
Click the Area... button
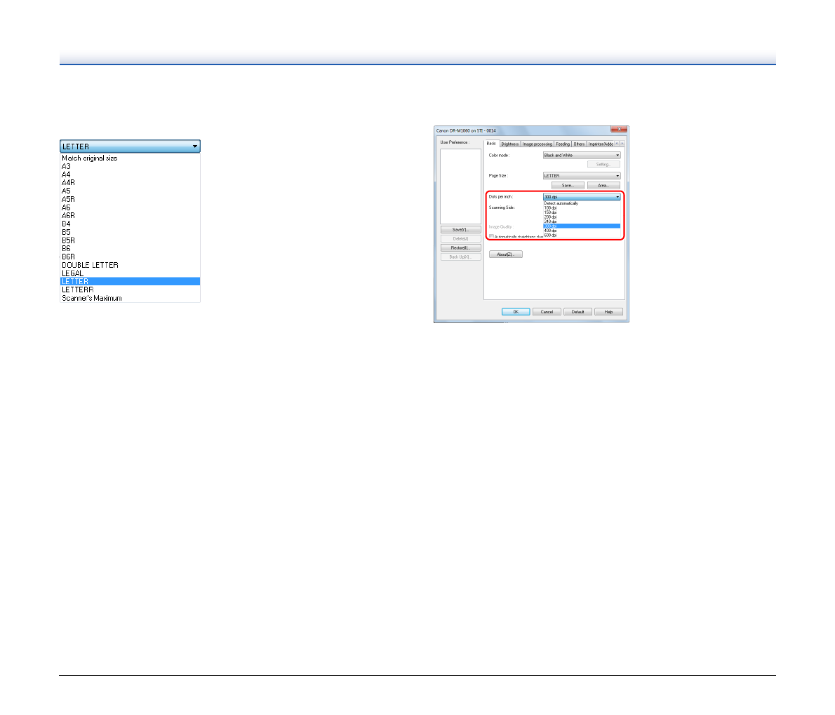(603, 186)
